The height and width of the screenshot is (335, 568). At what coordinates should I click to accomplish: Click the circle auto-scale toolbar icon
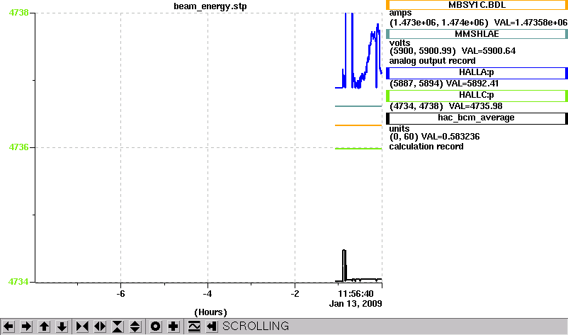[156, 327]
